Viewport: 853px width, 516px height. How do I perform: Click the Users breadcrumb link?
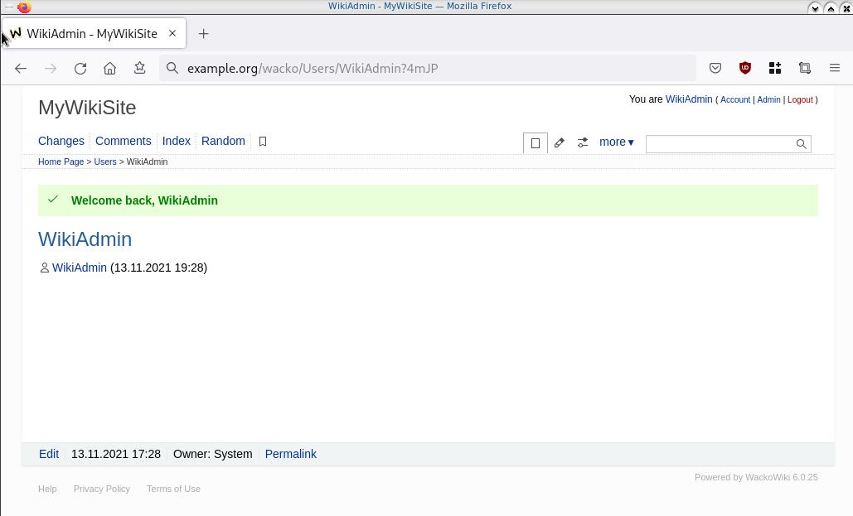(104, 162)
